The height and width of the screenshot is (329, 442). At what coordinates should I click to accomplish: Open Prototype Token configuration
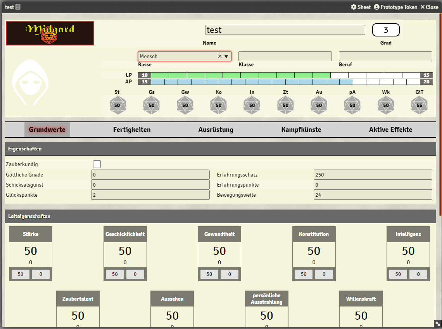[x=395, y=7]
